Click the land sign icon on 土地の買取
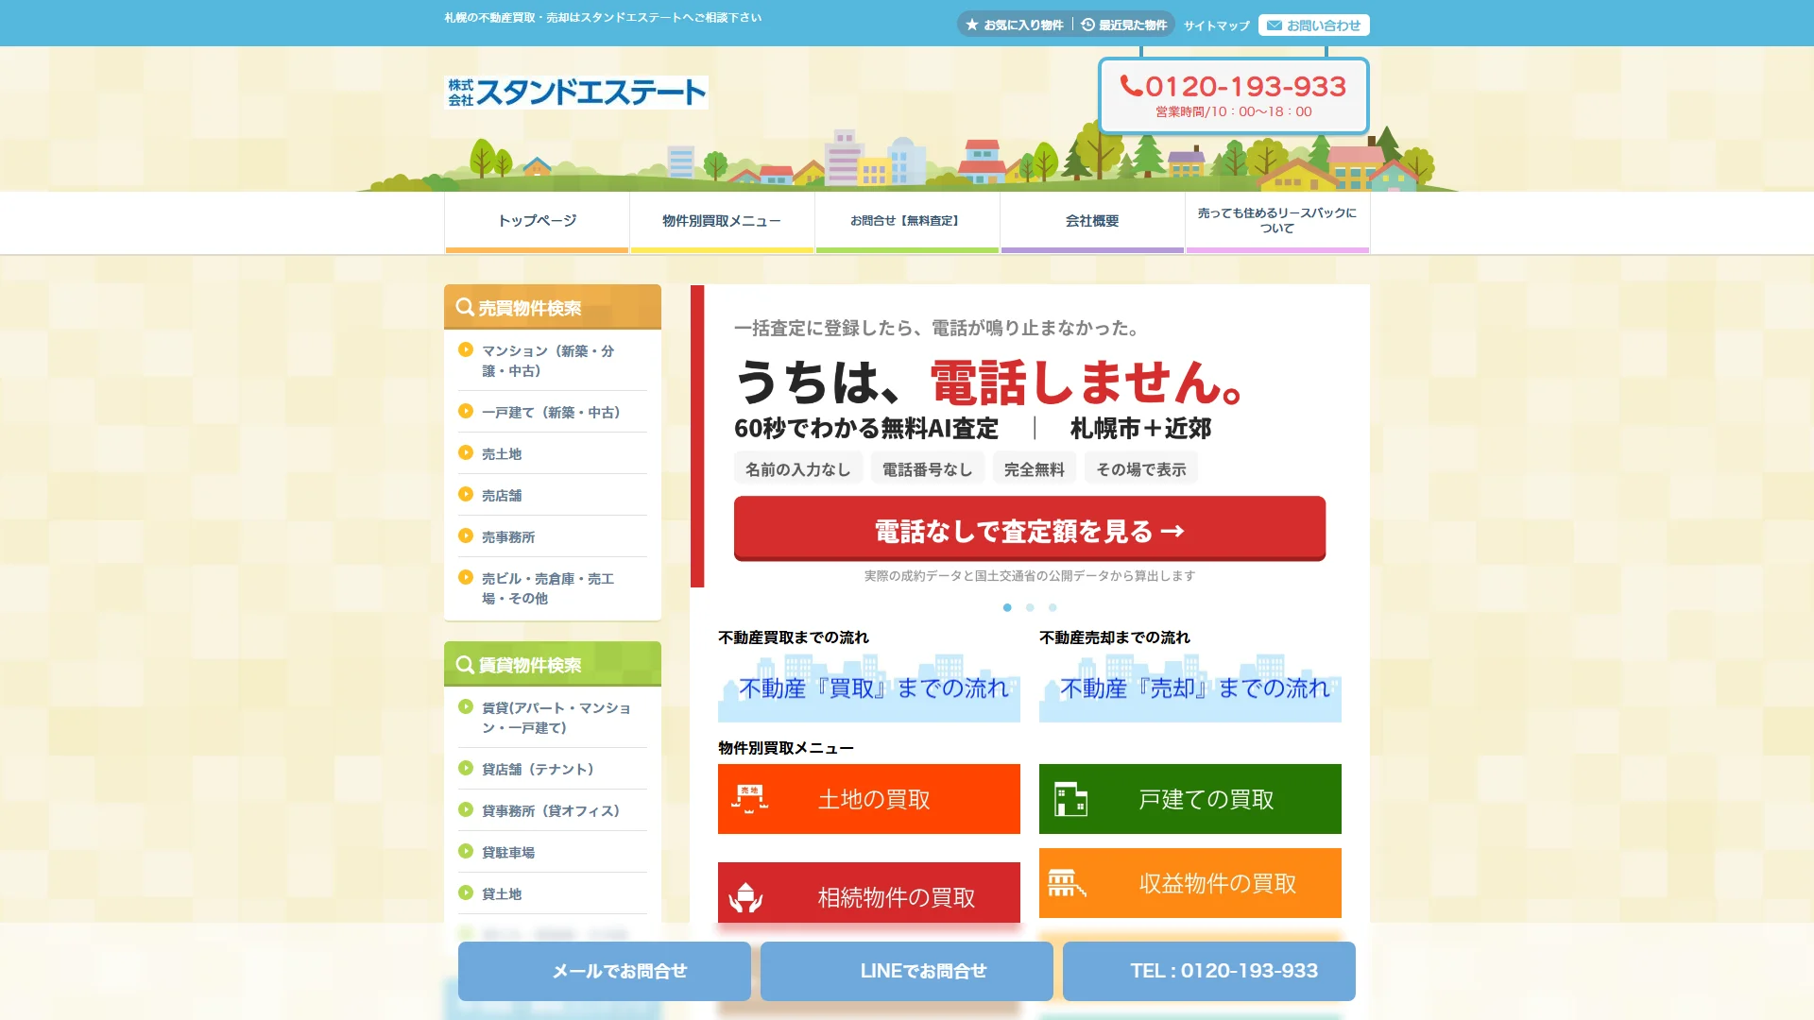 click(749, 799)
